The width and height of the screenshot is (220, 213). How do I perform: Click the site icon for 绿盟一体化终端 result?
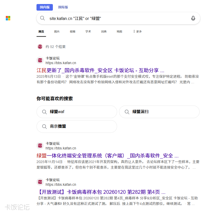pyautogui.click(x=40, y=146)
